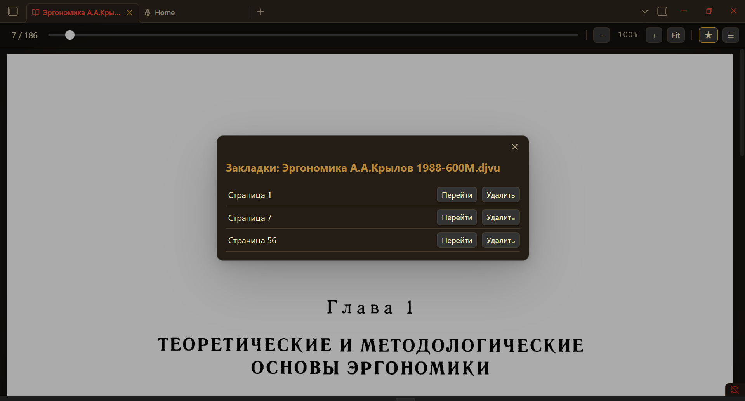Image resolution: width=745 pixels, height=401 pixels.
Task: Toggle the right side panel icon
Action: coord(662,11)
